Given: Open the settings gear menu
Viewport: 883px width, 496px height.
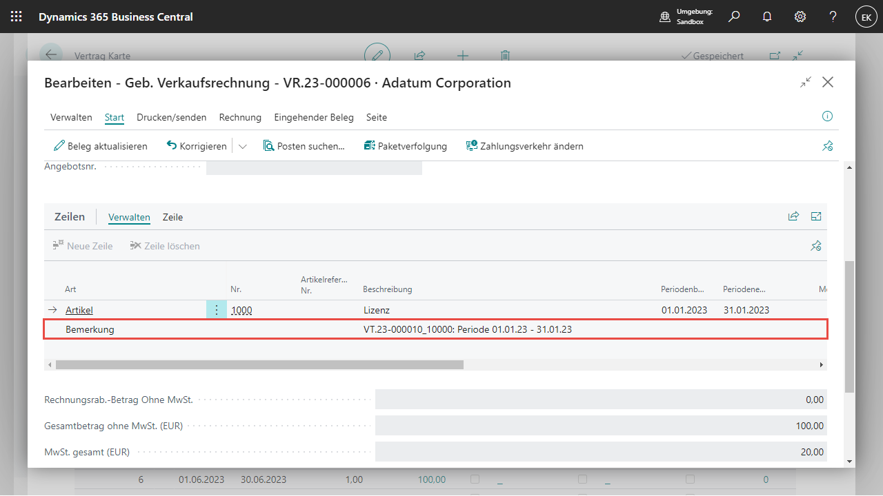Looking at the screenshot, I should point(800,17).
